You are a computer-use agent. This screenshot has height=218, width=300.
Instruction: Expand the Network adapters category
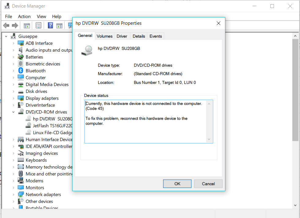coord(13,195)
